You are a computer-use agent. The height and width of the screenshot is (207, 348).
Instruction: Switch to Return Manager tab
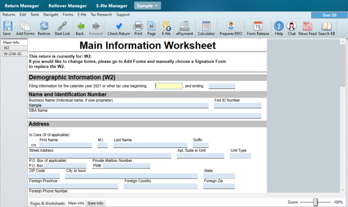tap(22, 6)
